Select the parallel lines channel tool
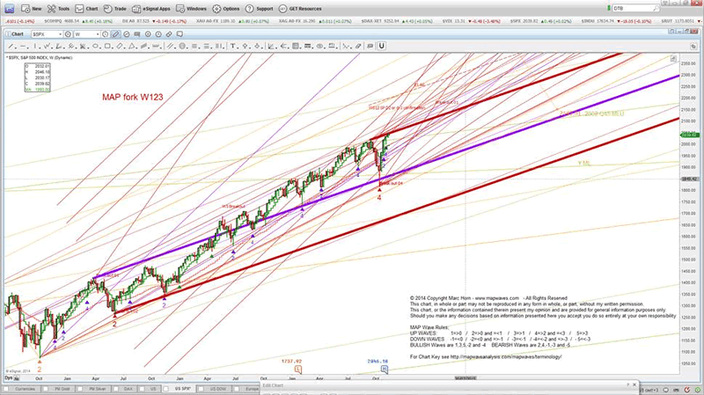Viewport: 704px width, 395px height. [x=170, y=46]
